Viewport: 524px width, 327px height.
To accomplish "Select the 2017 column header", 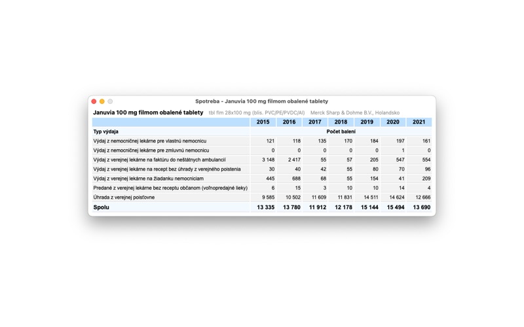I will (315, 122).
